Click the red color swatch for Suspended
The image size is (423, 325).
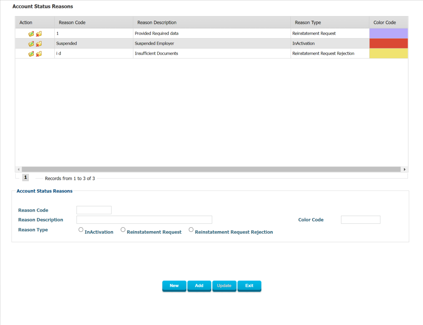click(388, 44)
